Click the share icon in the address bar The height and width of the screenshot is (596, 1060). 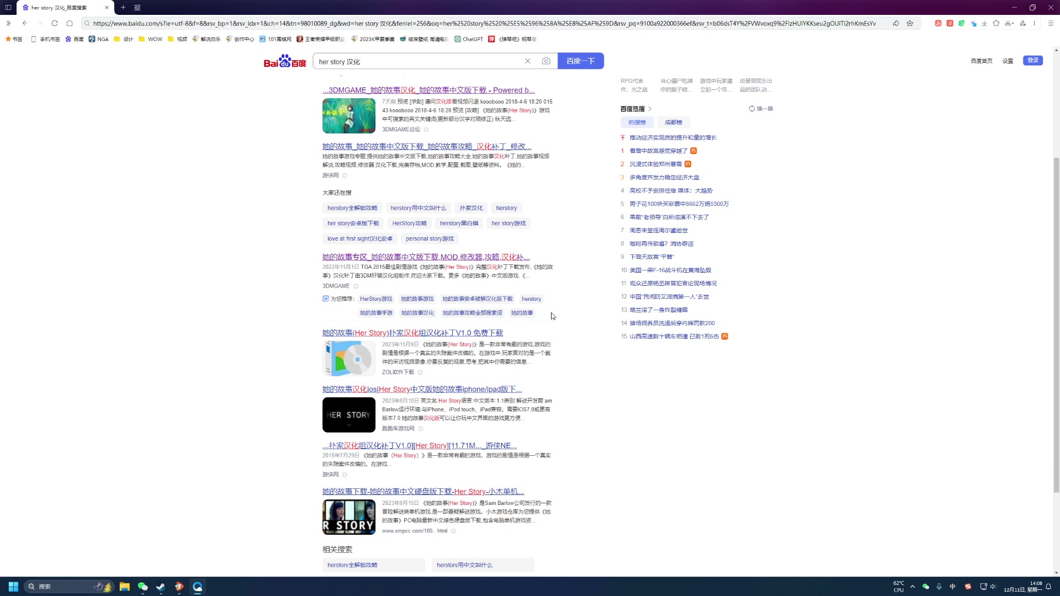[x=895, y=23]
